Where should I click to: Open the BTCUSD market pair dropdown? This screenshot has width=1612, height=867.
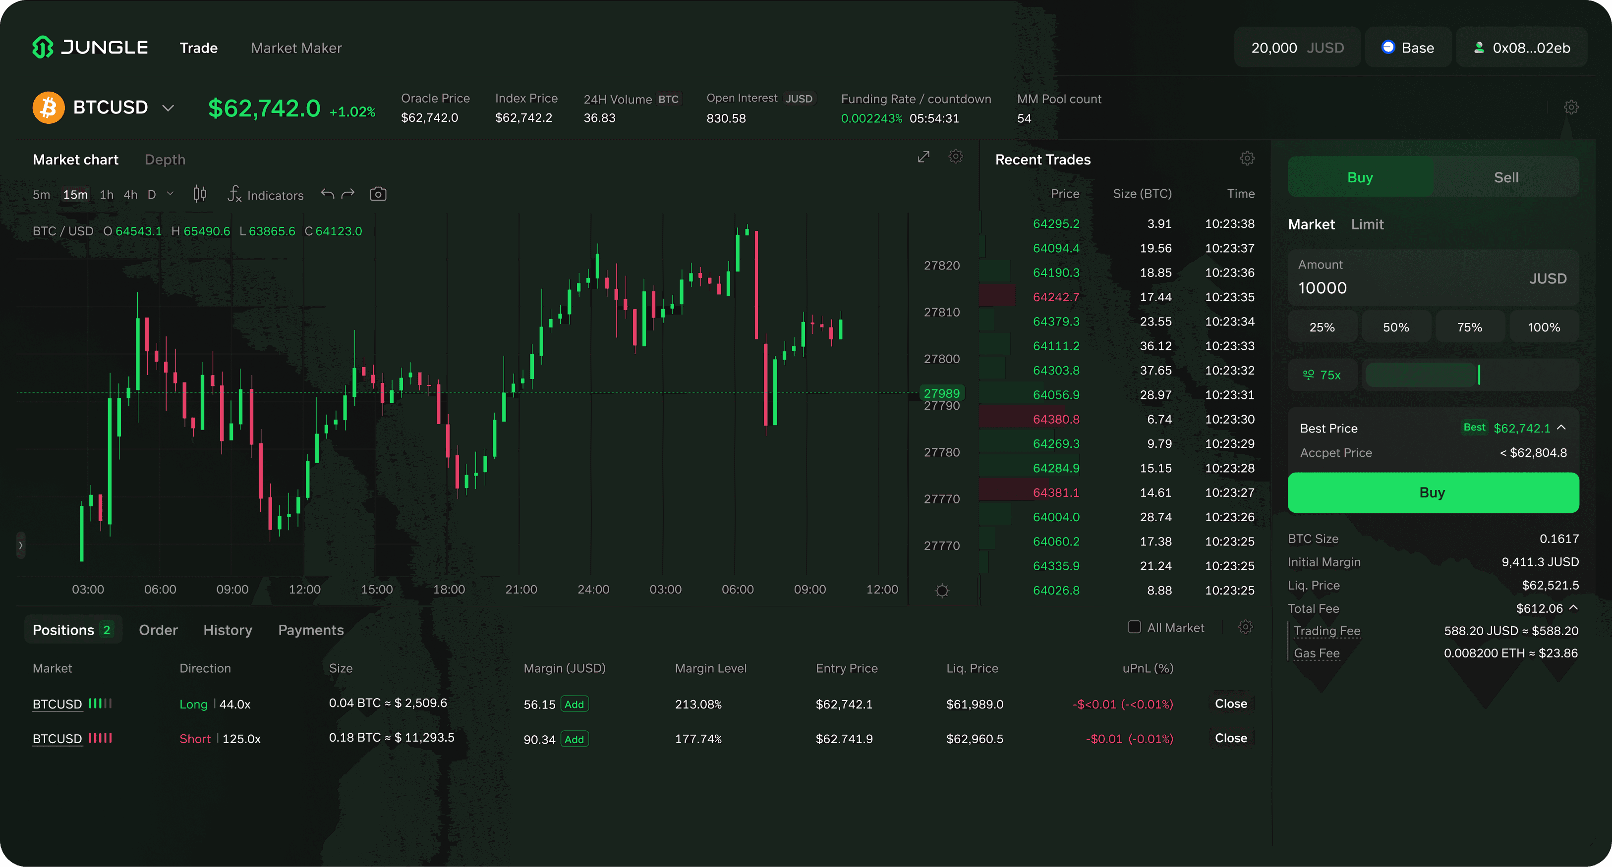[x=168, y=108]
